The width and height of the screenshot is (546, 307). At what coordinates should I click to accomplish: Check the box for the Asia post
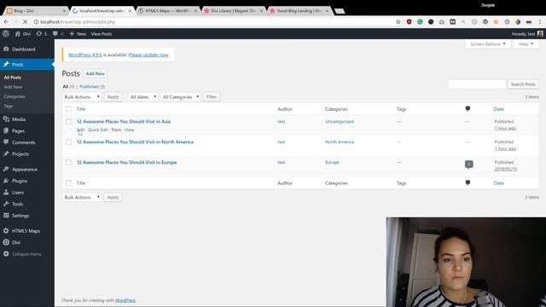pos(68,121)
